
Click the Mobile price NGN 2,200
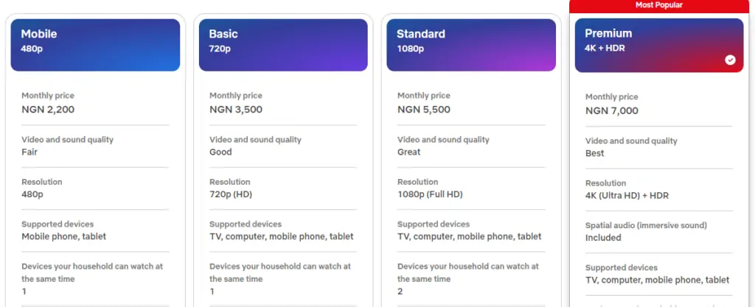click(x=48, y=110)
